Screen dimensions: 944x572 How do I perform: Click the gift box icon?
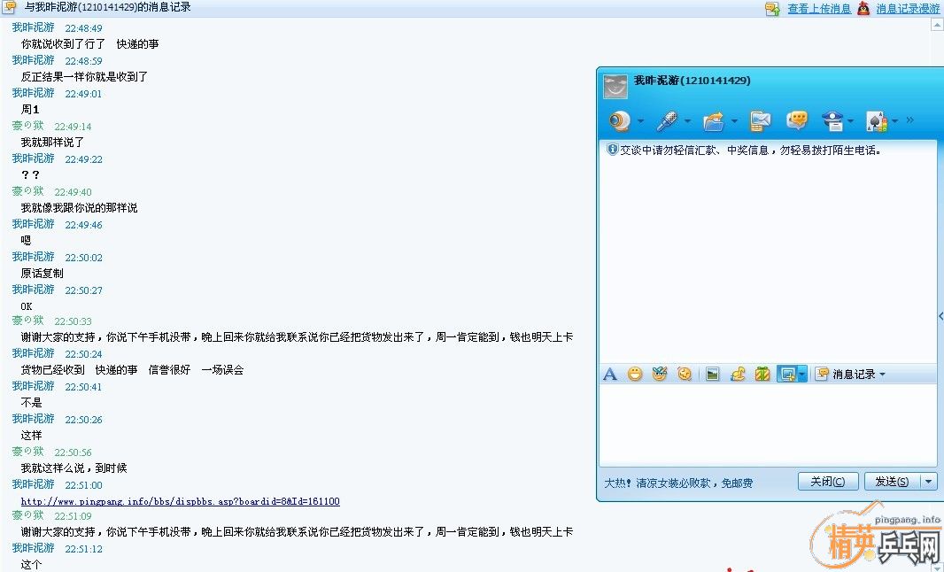point(762,375)
